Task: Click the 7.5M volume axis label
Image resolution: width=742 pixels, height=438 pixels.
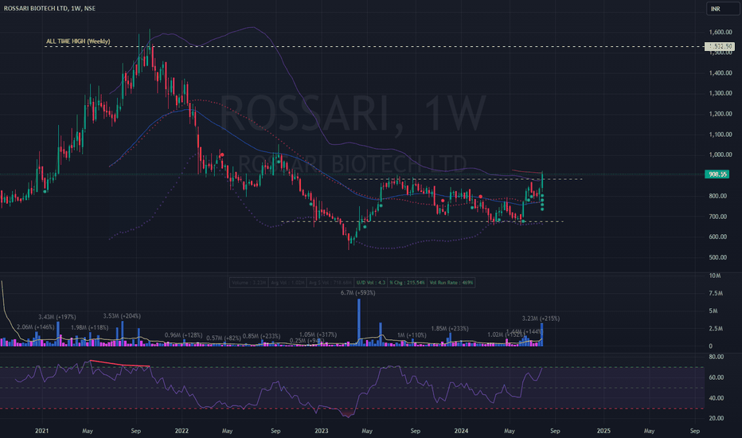Action: click(716, 294)
